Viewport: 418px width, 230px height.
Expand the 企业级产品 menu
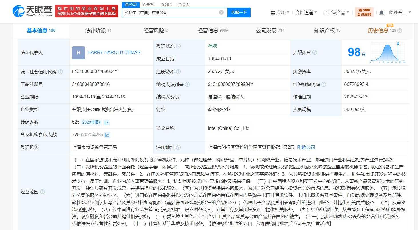pyautogui.click(x=336, y=12)
